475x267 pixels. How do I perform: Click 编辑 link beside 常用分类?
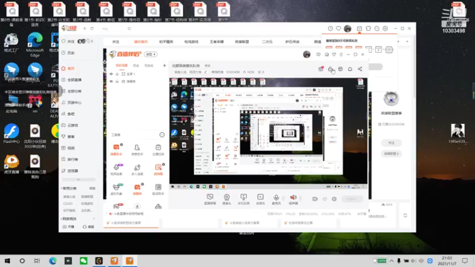tap(92, 188)
